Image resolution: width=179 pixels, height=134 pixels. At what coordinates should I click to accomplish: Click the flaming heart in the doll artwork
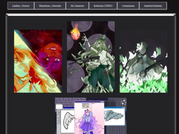(75, 32)
